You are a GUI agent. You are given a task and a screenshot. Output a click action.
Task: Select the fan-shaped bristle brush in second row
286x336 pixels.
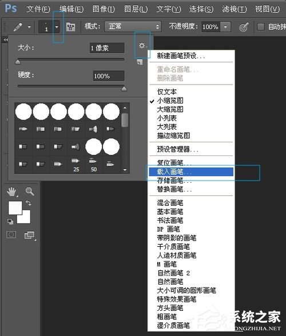(93, 129)
